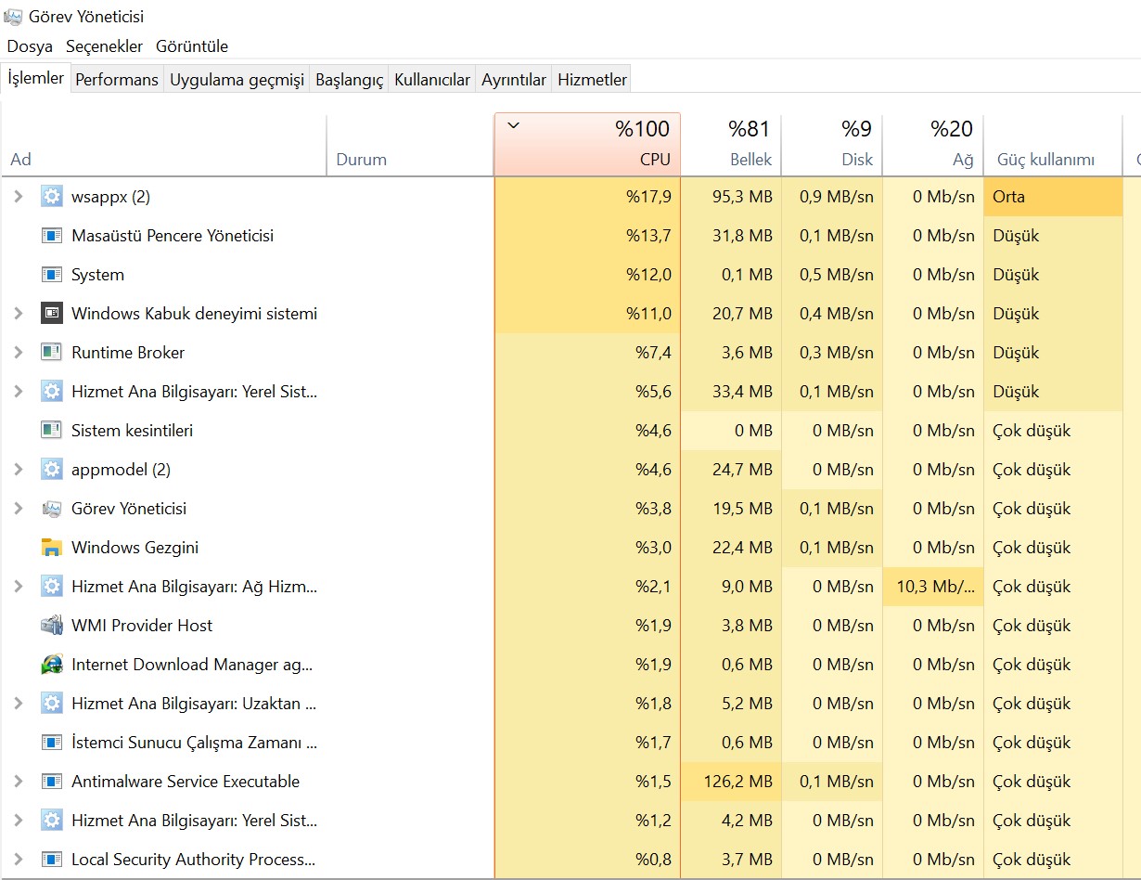Select the Windows Gezgini process name
The width and height of the screenshot is (1141, 880).
[135, 548]
